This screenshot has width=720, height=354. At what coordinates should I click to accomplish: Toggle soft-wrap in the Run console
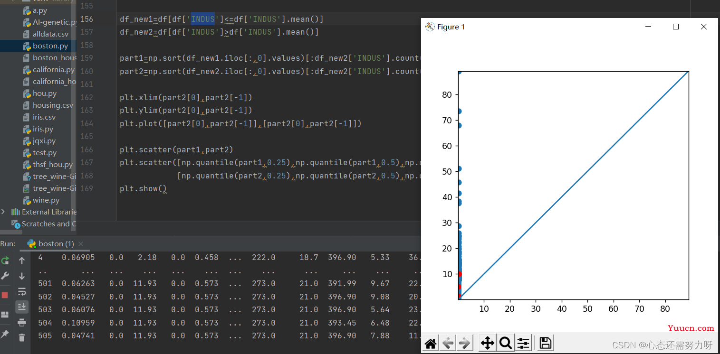(22, 291)
